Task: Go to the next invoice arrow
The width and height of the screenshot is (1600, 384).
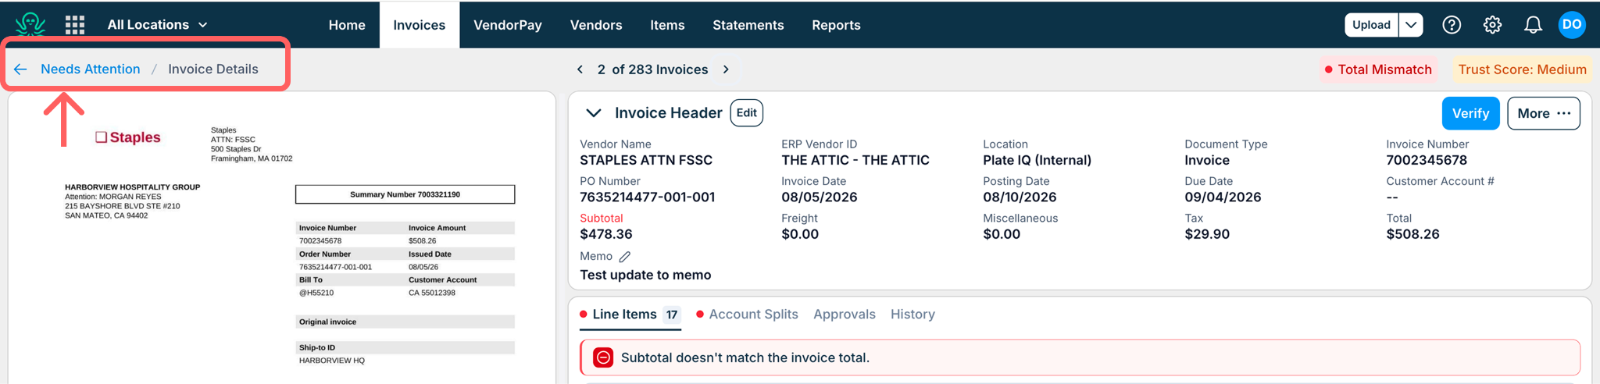Action: pos(726,69)
